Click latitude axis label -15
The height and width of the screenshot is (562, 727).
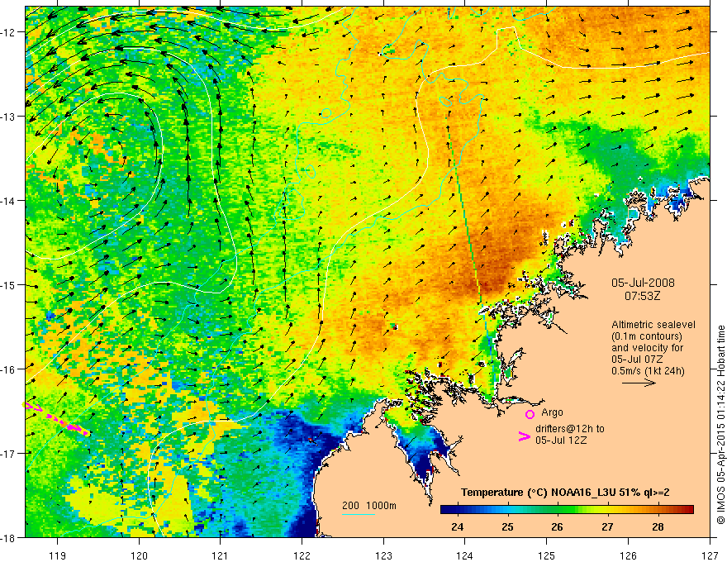[x=8, y=285]
